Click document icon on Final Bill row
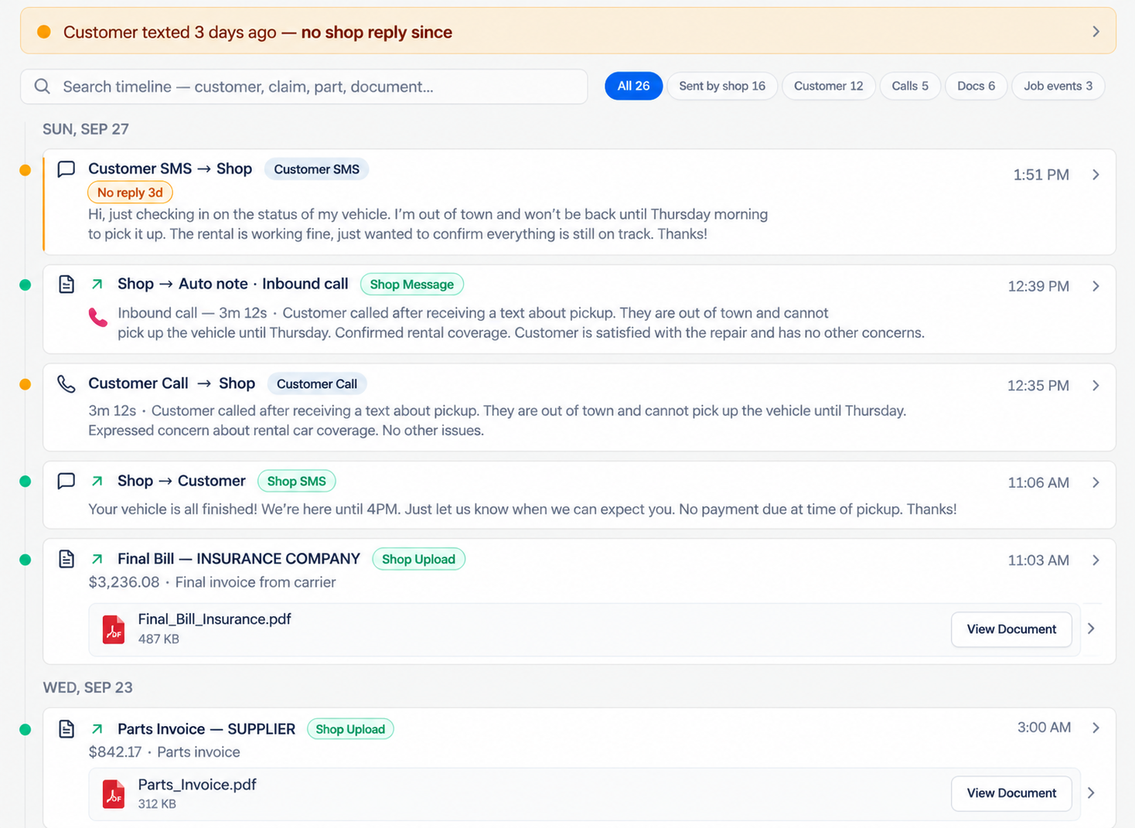The width and height of the screenshot is (1135, 828). click(x=66, y=559)
